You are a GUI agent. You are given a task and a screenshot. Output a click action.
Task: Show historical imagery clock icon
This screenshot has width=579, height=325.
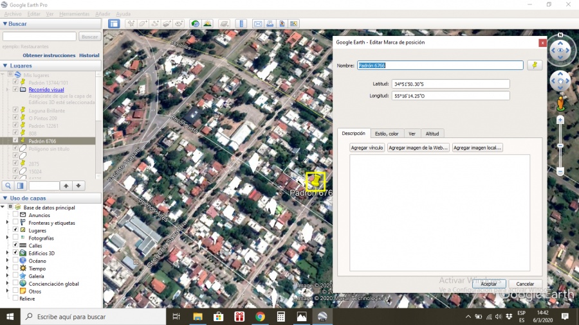click(196, 24)
